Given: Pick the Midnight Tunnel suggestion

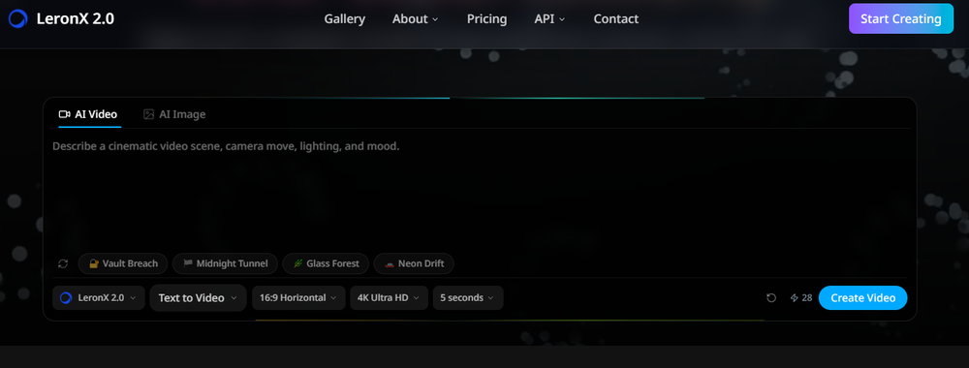Looking at the screenshot, I should (225, 263).
